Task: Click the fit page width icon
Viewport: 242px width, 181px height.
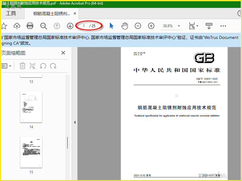Action: 192,26
